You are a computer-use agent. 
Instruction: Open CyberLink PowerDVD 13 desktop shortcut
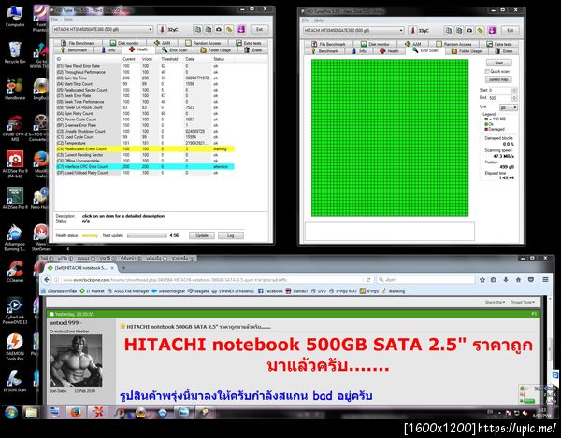point(15,311)
